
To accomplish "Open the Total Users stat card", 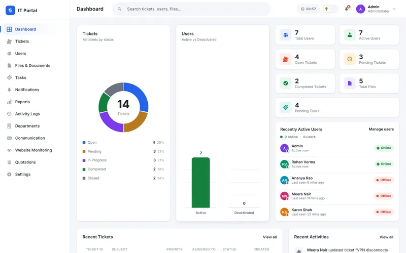I will coord(305,35).
